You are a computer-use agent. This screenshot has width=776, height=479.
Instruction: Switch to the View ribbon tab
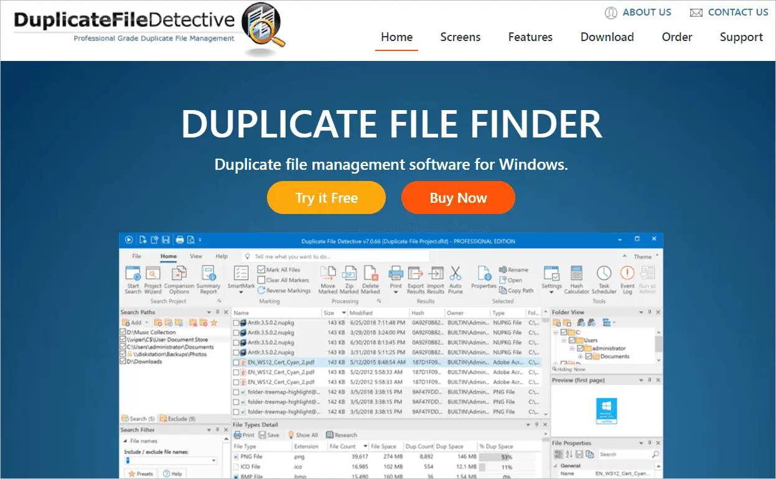(x=196, y=256)
